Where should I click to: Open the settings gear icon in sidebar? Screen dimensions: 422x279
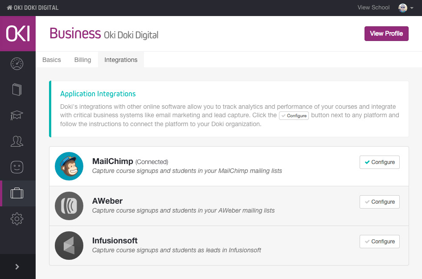coord(17,219)
